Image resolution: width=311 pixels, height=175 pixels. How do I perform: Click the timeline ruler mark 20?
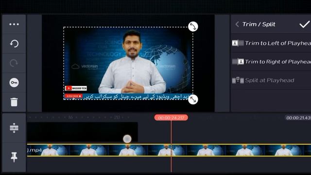117,117
